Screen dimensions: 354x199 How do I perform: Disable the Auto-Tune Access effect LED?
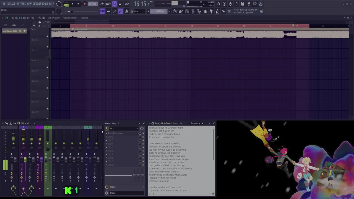pos(143,133)
